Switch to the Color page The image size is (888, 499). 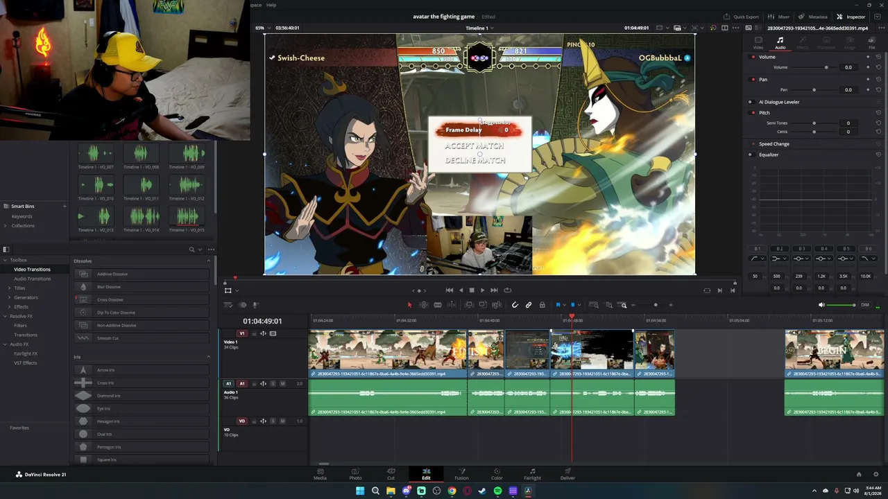pos(497,474)
